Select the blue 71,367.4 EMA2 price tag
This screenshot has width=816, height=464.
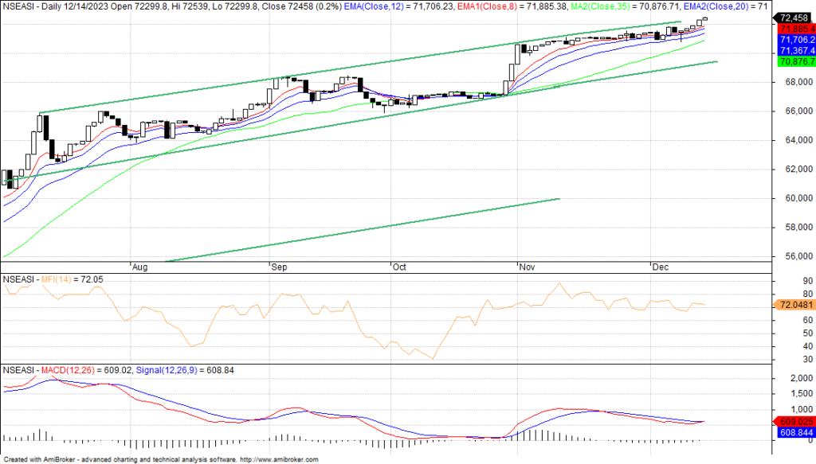point(794,50)
